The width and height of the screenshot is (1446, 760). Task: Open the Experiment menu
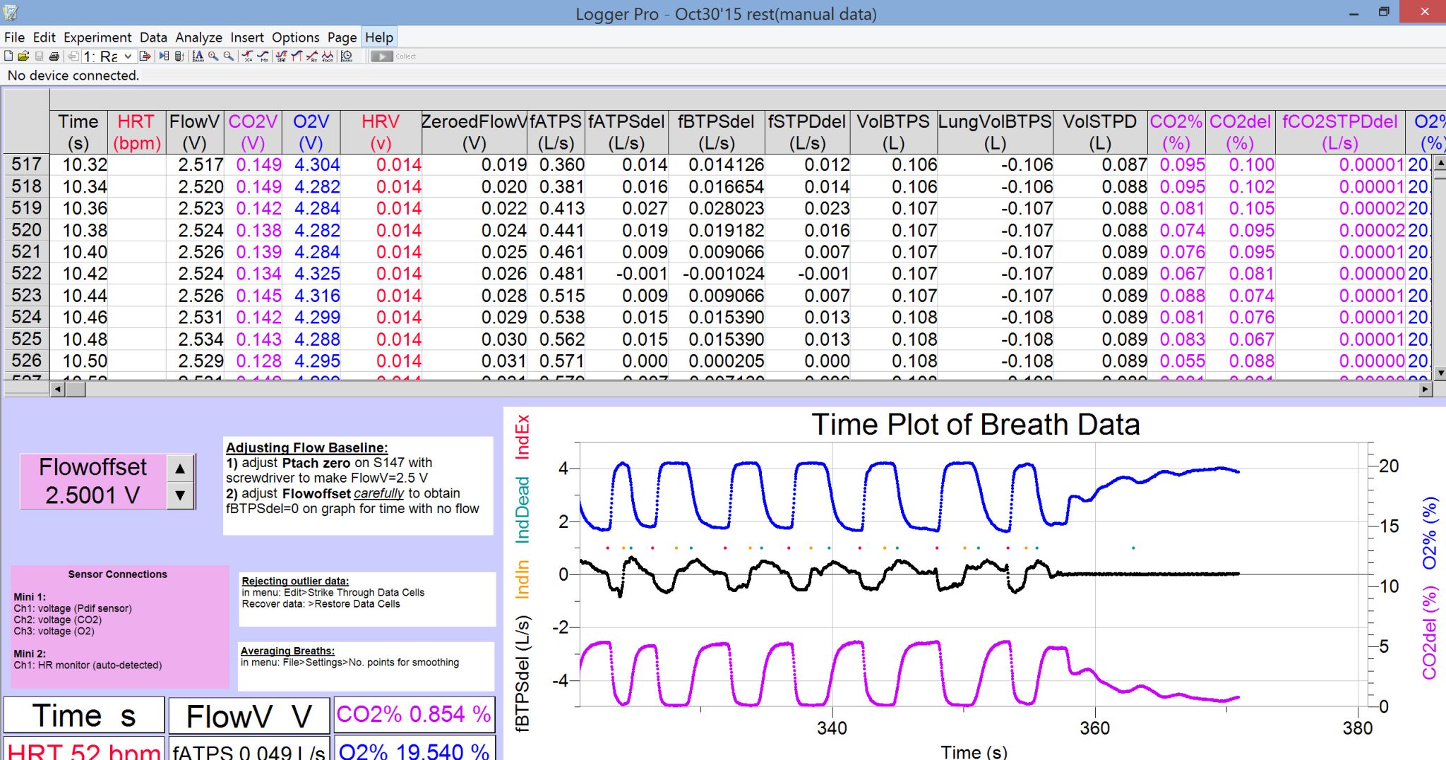coord(97,37)
